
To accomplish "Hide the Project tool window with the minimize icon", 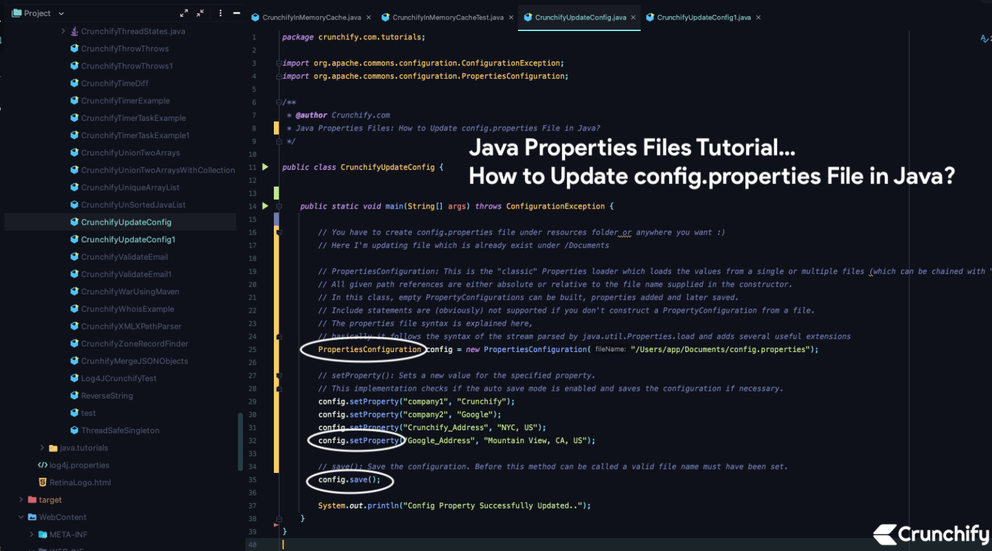I will tap(236, 13).
